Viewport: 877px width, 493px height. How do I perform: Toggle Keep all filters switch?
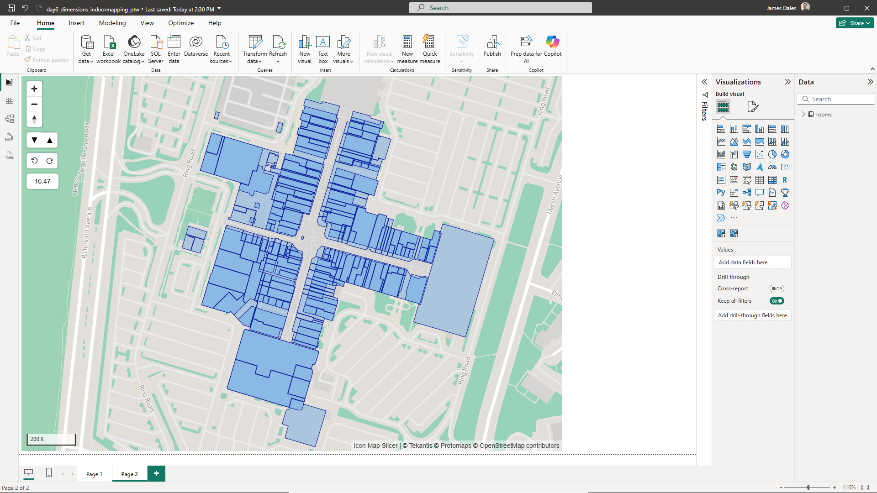[x=777, y=301]
